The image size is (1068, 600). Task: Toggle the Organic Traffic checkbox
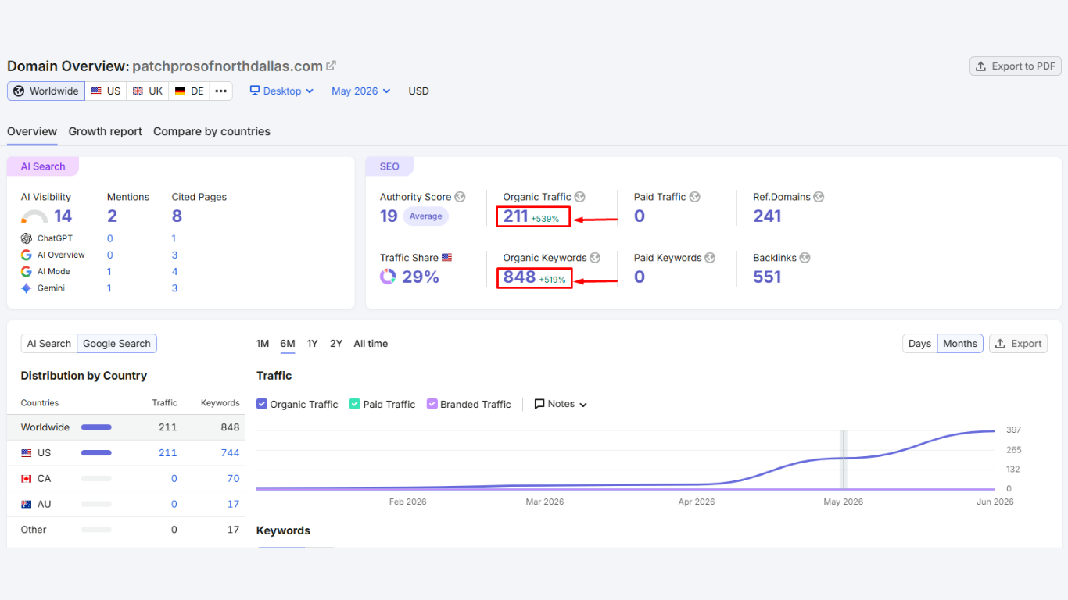pyautogui.click(x=262, y=404)
